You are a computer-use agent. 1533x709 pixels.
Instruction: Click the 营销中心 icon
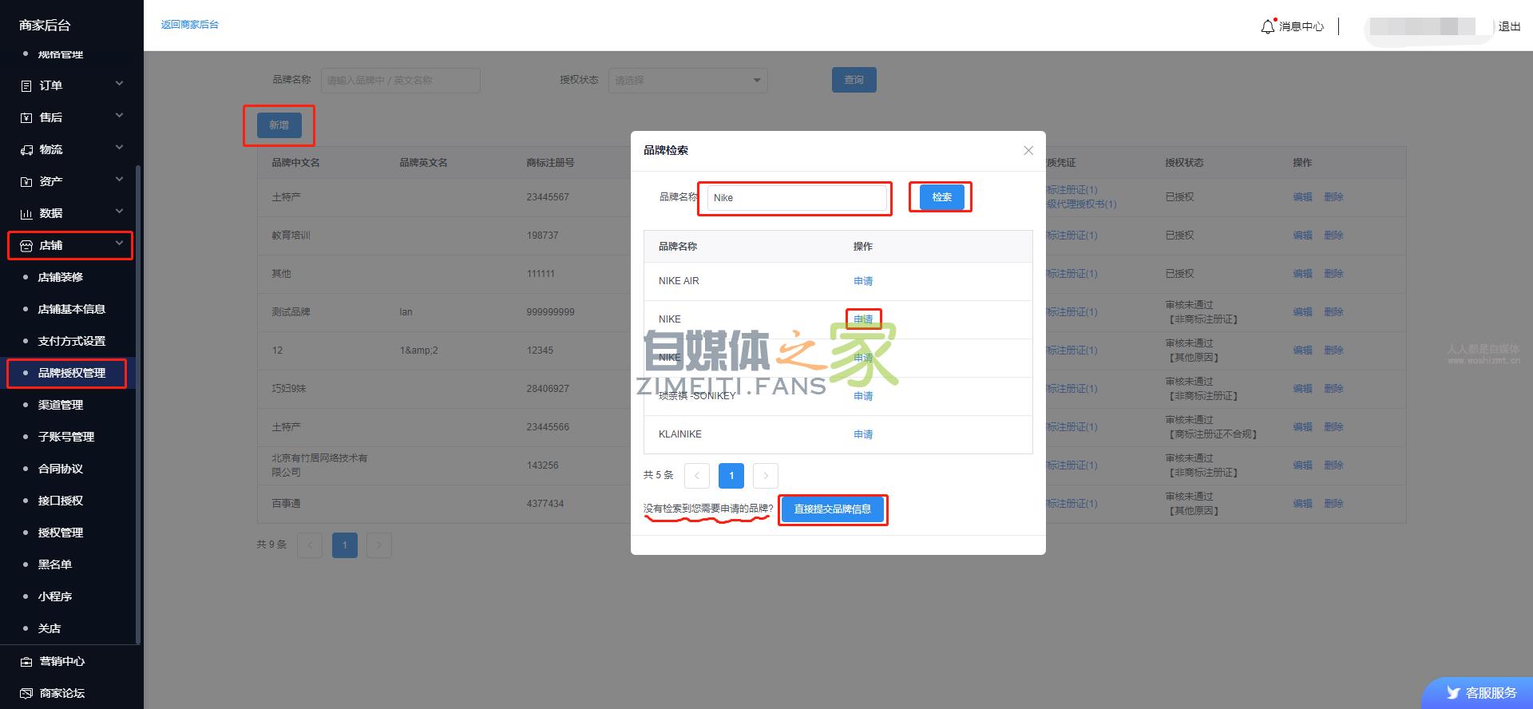point(26,661)
